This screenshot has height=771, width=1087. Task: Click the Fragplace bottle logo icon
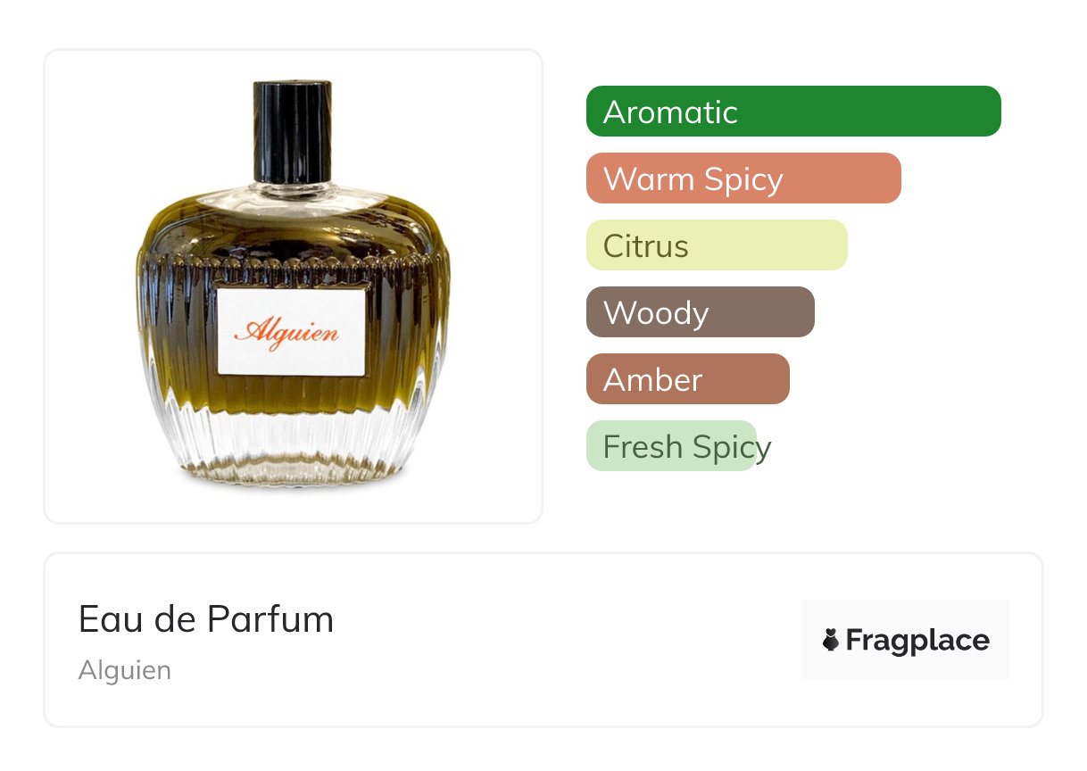point(831,640)
